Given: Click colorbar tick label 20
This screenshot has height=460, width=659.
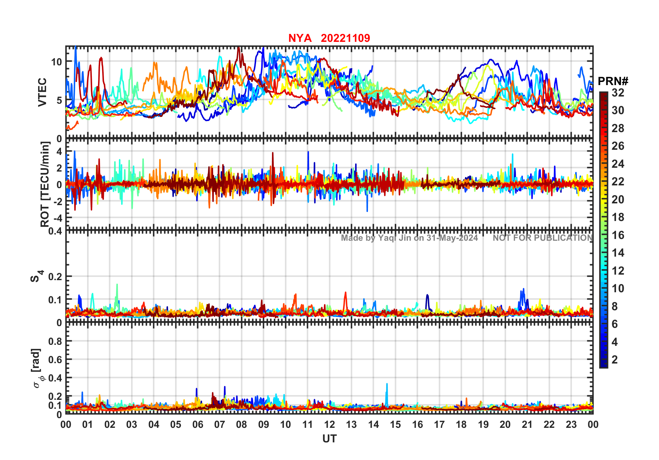Looking at the screenshot, I should click(618, 200).
